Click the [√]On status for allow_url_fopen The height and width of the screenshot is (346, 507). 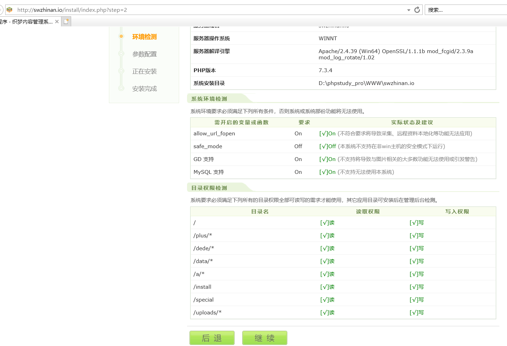[327, 134]
